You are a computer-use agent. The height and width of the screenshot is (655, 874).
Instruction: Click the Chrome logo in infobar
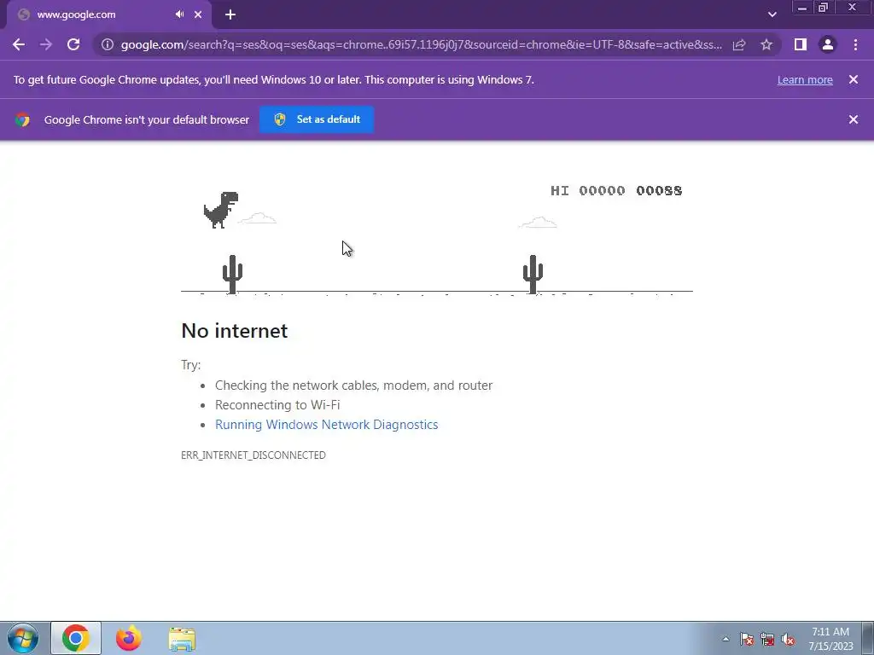coord(22,119)
